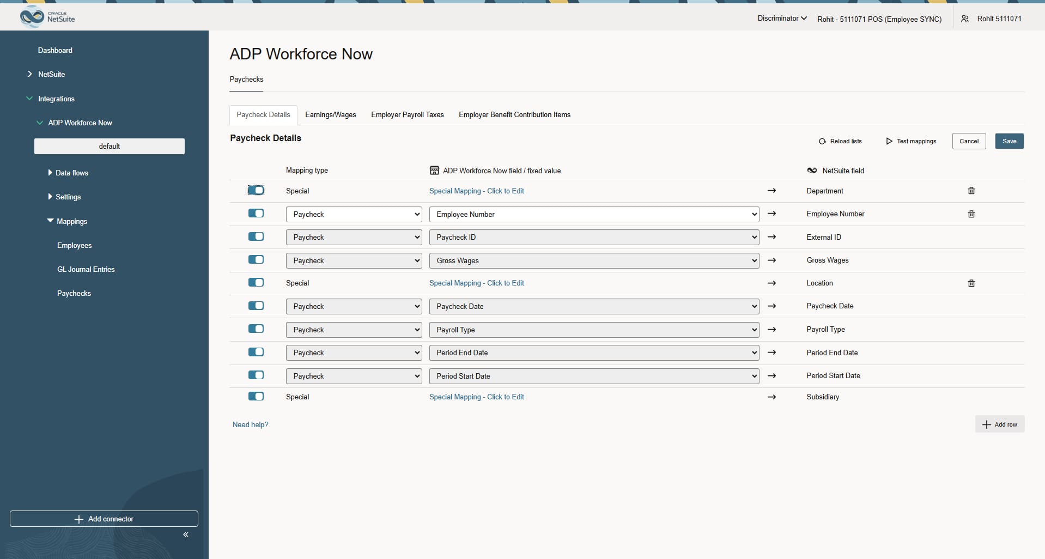Click the plus icon on Add row
The width and height of the screenshot is (1045, 559).
pos(986,424)
